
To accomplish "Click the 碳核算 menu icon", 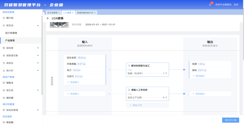I will [4, 48].
